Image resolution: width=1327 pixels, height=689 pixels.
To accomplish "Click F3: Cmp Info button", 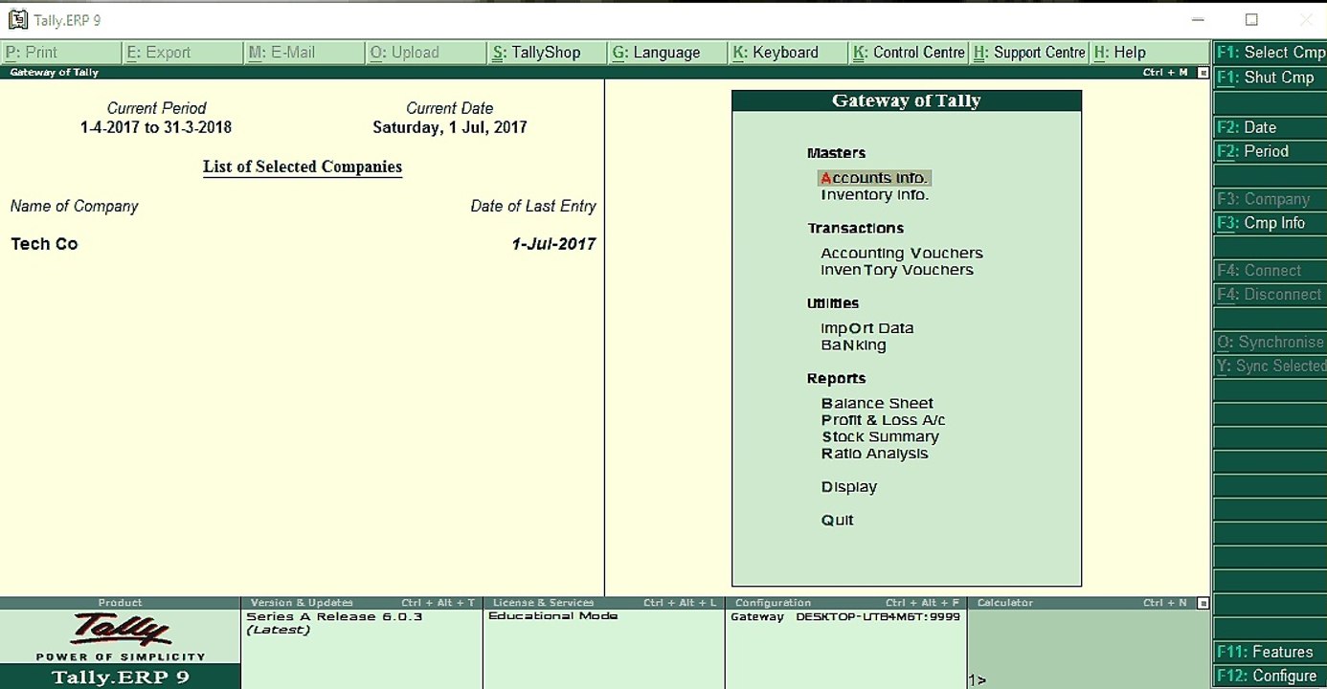I will [x=1271, y=223].
